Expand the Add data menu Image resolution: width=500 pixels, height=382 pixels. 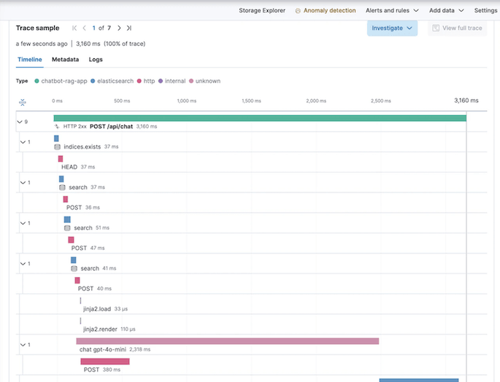[447, 11]
